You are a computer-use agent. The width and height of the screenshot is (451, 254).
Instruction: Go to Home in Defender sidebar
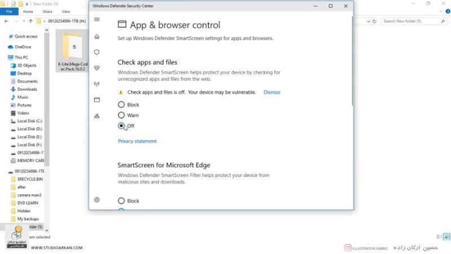pos(97,37)
